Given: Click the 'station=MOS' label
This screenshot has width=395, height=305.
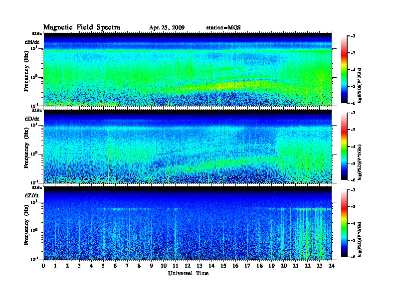Looking at the screenshot, I should (x=223, y=27).
